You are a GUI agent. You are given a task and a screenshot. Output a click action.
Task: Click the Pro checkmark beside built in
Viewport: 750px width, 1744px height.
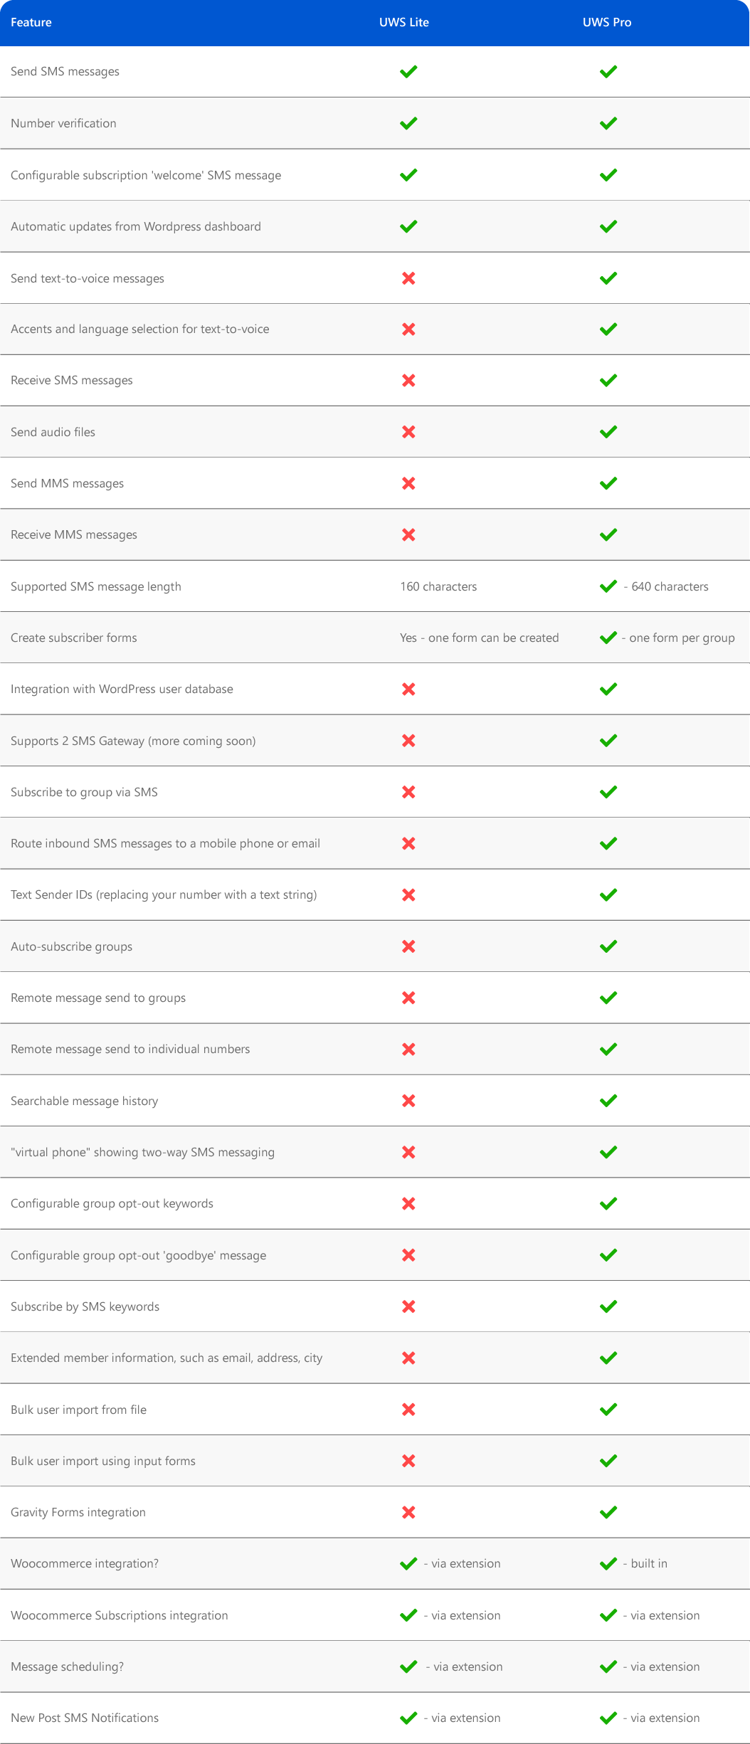click(608, 1563)
